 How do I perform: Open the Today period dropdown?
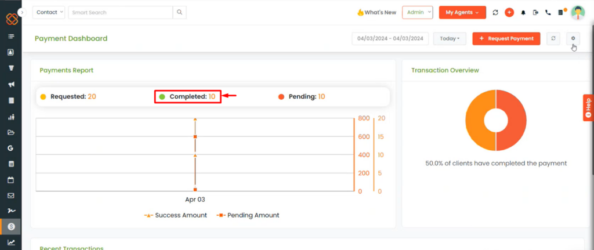coord(450,39)
